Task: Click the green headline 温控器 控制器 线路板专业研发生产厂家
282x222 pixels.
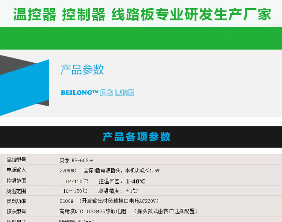Action: [x=142, y=14]
